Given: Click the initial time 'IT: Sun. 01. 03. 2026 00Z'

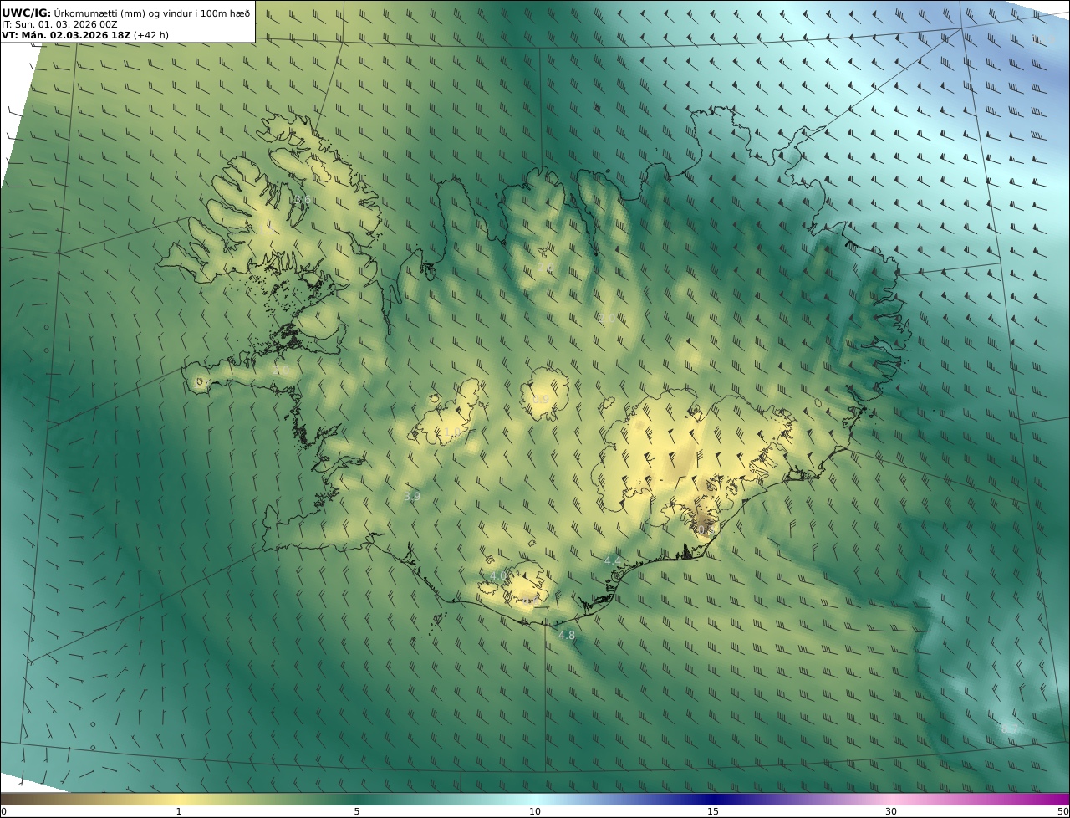Looking at the screenshot, I should point(59,24).
